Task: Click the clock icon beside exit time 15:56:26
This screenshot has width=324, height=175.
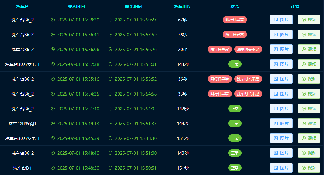Action: [110, 49]
